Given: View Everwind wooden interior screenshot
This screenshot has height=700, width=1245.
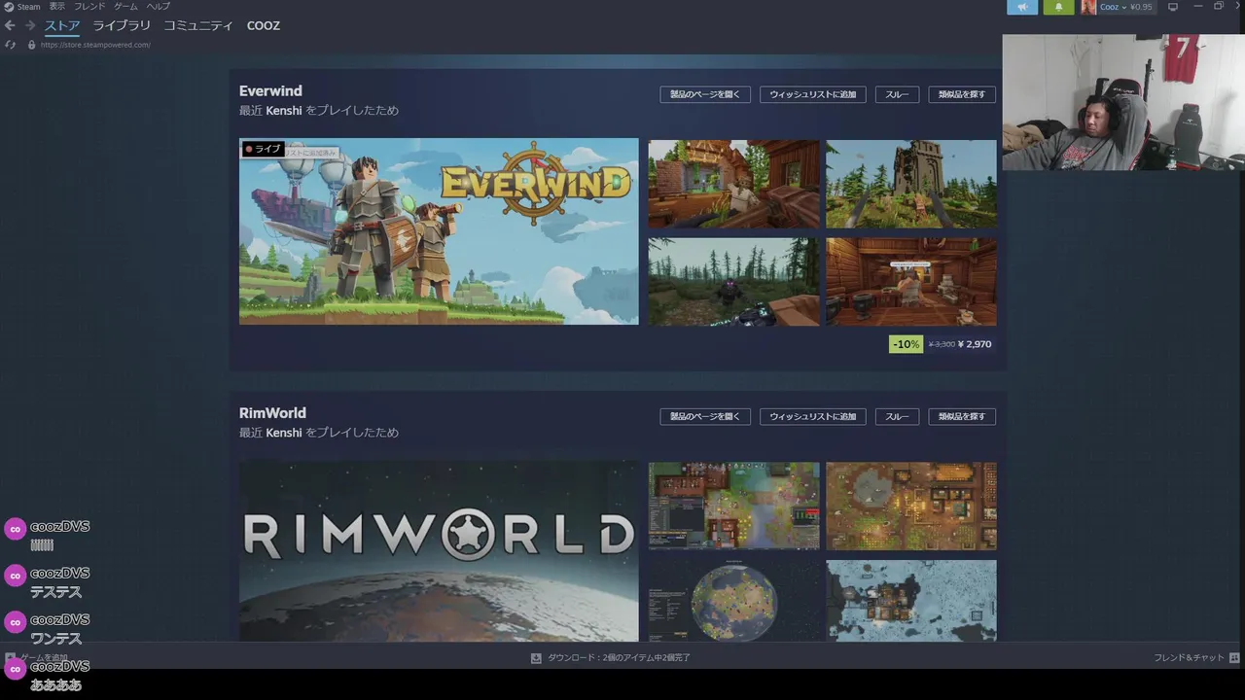Looking at the screenshot, I should pyautogui.click(x=911, y=282).
